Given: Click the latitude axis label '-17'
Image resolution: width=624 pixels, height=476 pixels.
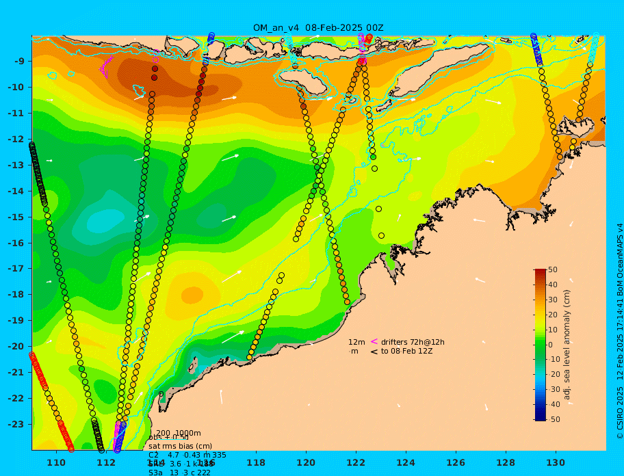Looking at the screenshot, I should point(16,268).
